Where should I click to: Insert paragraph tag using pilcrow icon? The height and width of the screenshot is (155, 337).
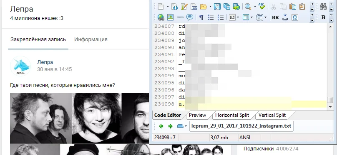[x=201, y=17]
